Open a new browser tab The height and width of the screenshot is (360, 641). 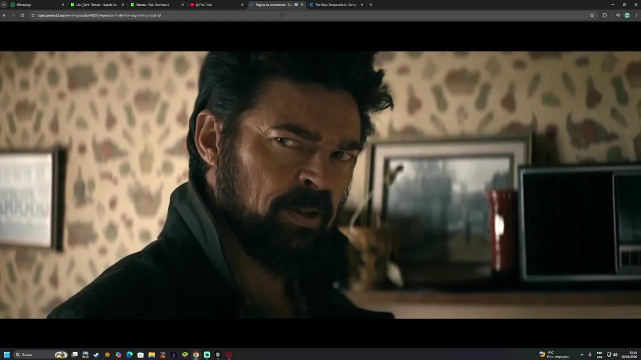click(371, 4)
